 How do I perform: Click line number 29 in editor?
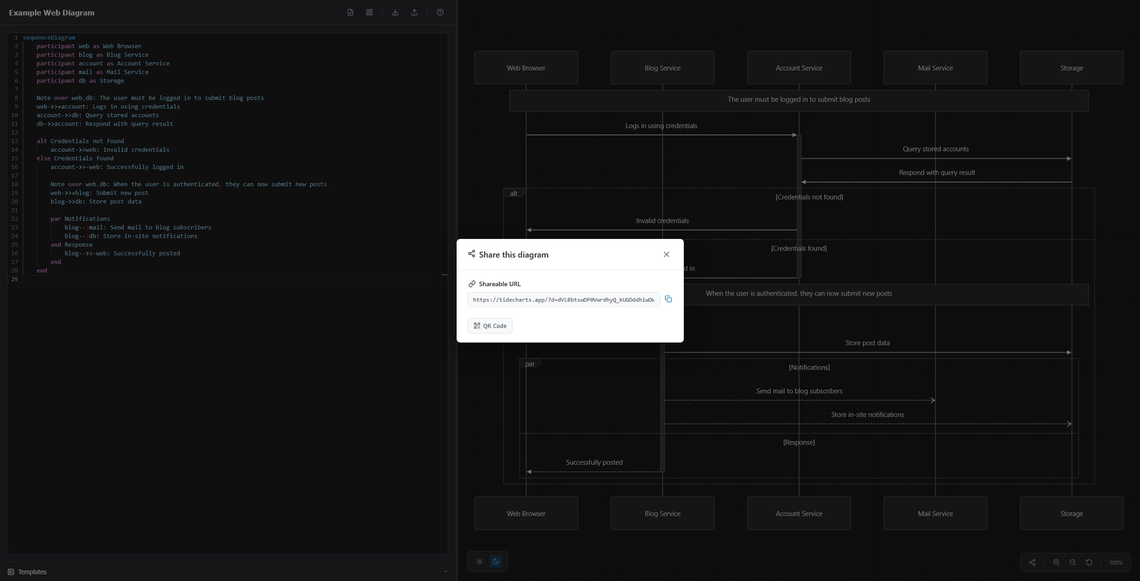(x=15, y=279)
